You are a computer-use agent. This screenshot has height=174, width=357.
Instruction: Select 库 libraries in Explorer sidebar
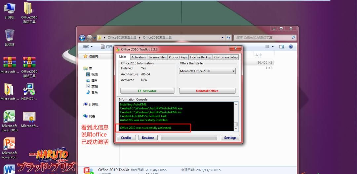88,68
